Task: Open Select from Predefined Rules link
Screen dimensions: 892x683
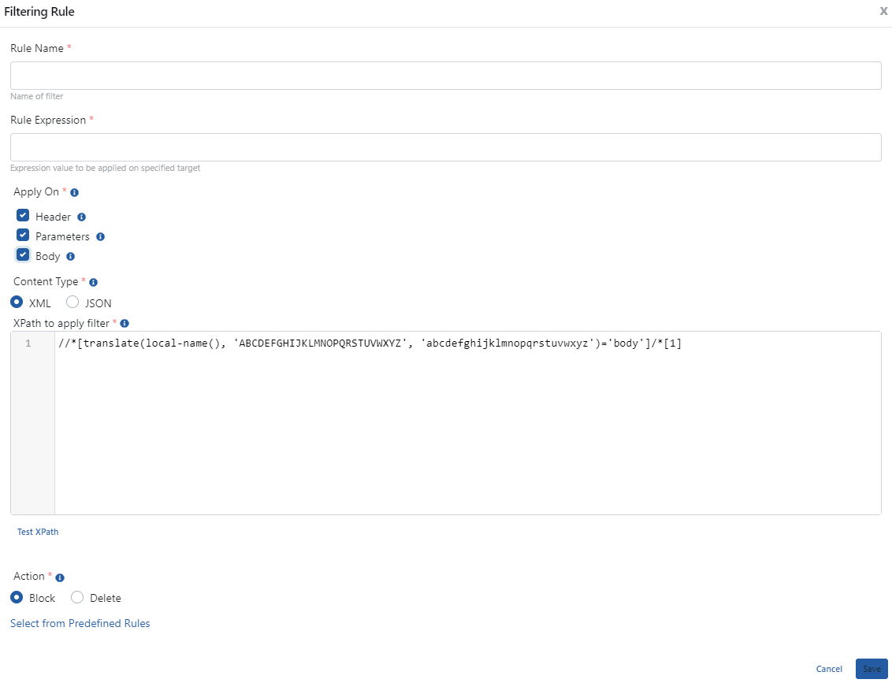Action: [80, 623]
